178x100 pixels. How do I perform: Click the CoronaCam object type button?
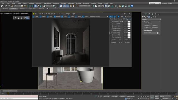click(x=155, y=28)
